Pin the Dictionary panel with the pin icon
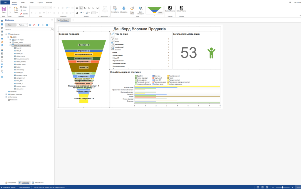Image resolution: width=301 pixels, height=189 pixels. [52, 20]
